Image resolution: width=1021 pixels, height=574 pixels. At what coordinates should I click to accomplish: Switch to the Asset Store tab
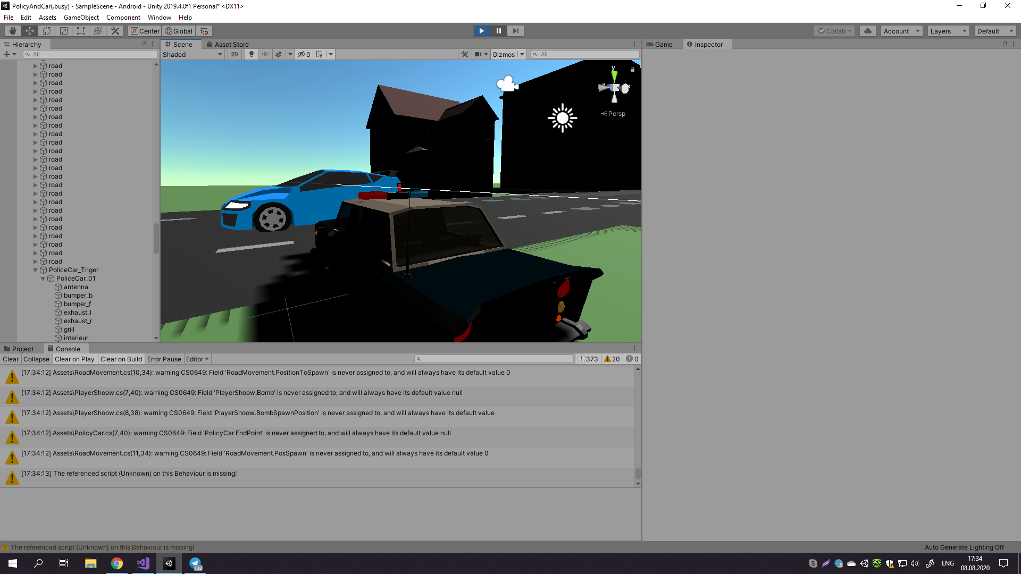coord(228,45)
